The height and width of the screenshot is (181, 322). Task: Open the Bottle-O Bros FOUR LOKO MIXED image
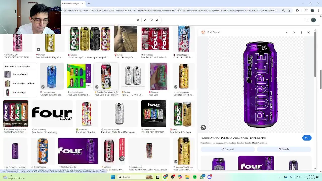coord(154,114)
